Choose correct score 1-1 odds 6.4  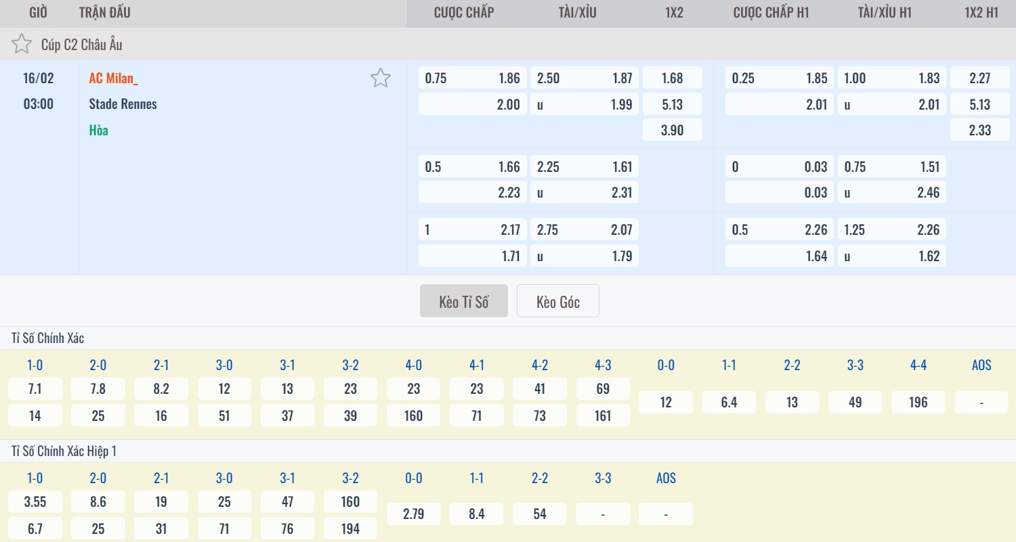tap(729, 403)
